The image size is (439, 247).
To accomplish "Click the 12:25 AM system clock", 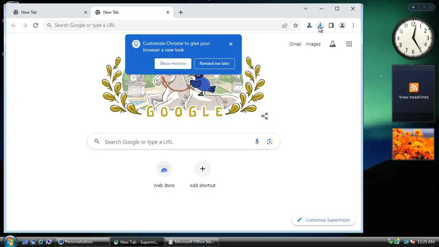I will tap(426, 242).
